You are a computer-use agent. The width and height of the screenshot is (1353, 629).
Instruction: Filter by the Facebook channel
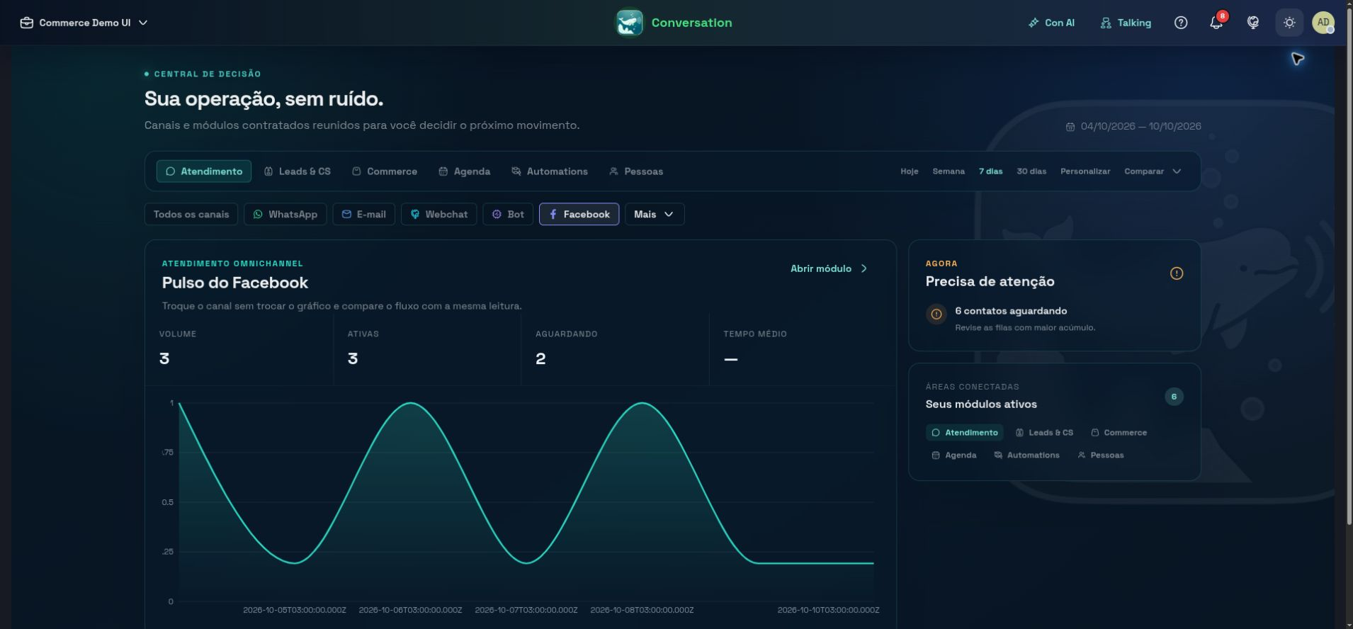pyautogui.click(x=579, y=214)
